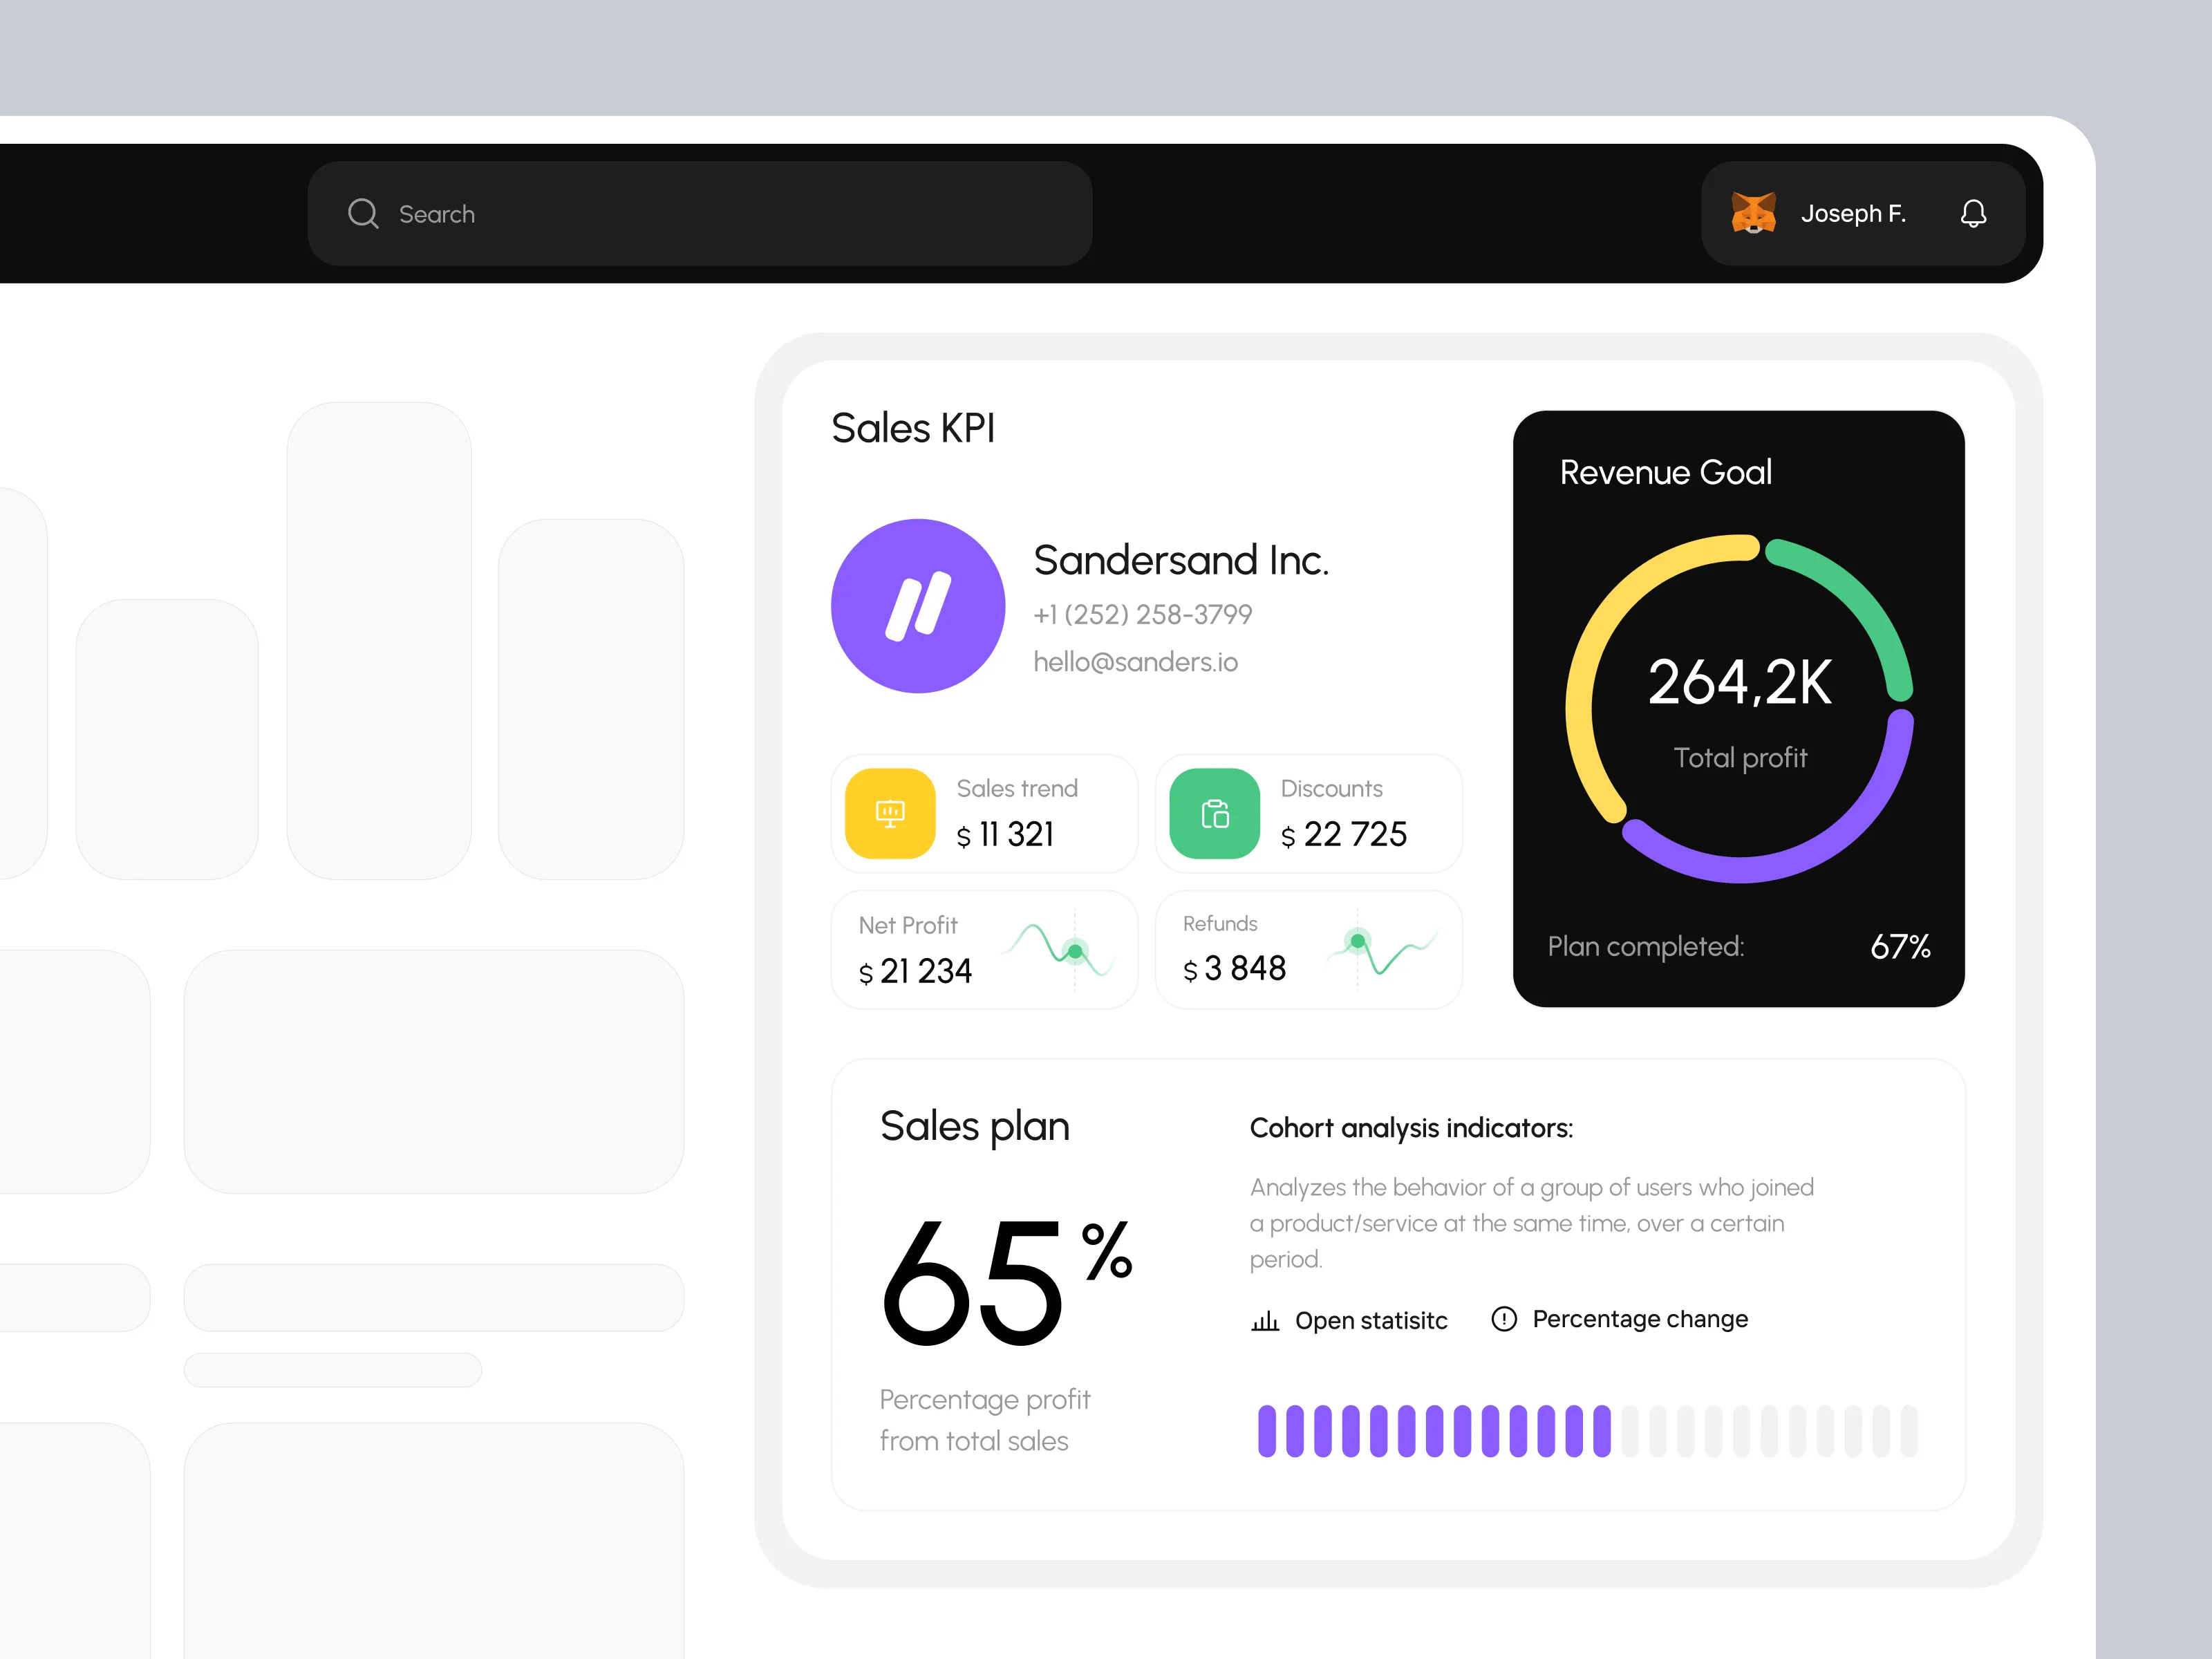The height and width of the screenshot is (1659, 2212).
Task: Open the Net Profit card
Action: [x=984, y=949]
